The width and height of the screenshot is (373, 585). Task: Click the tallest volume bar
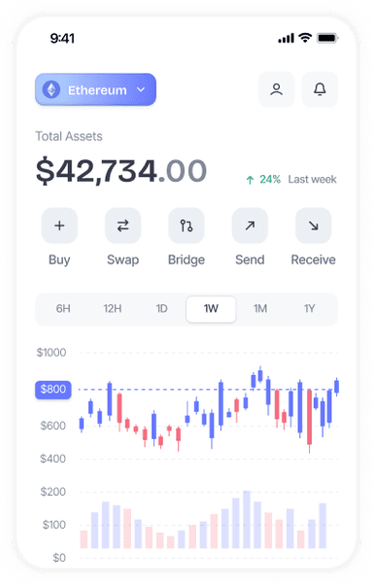247,519
